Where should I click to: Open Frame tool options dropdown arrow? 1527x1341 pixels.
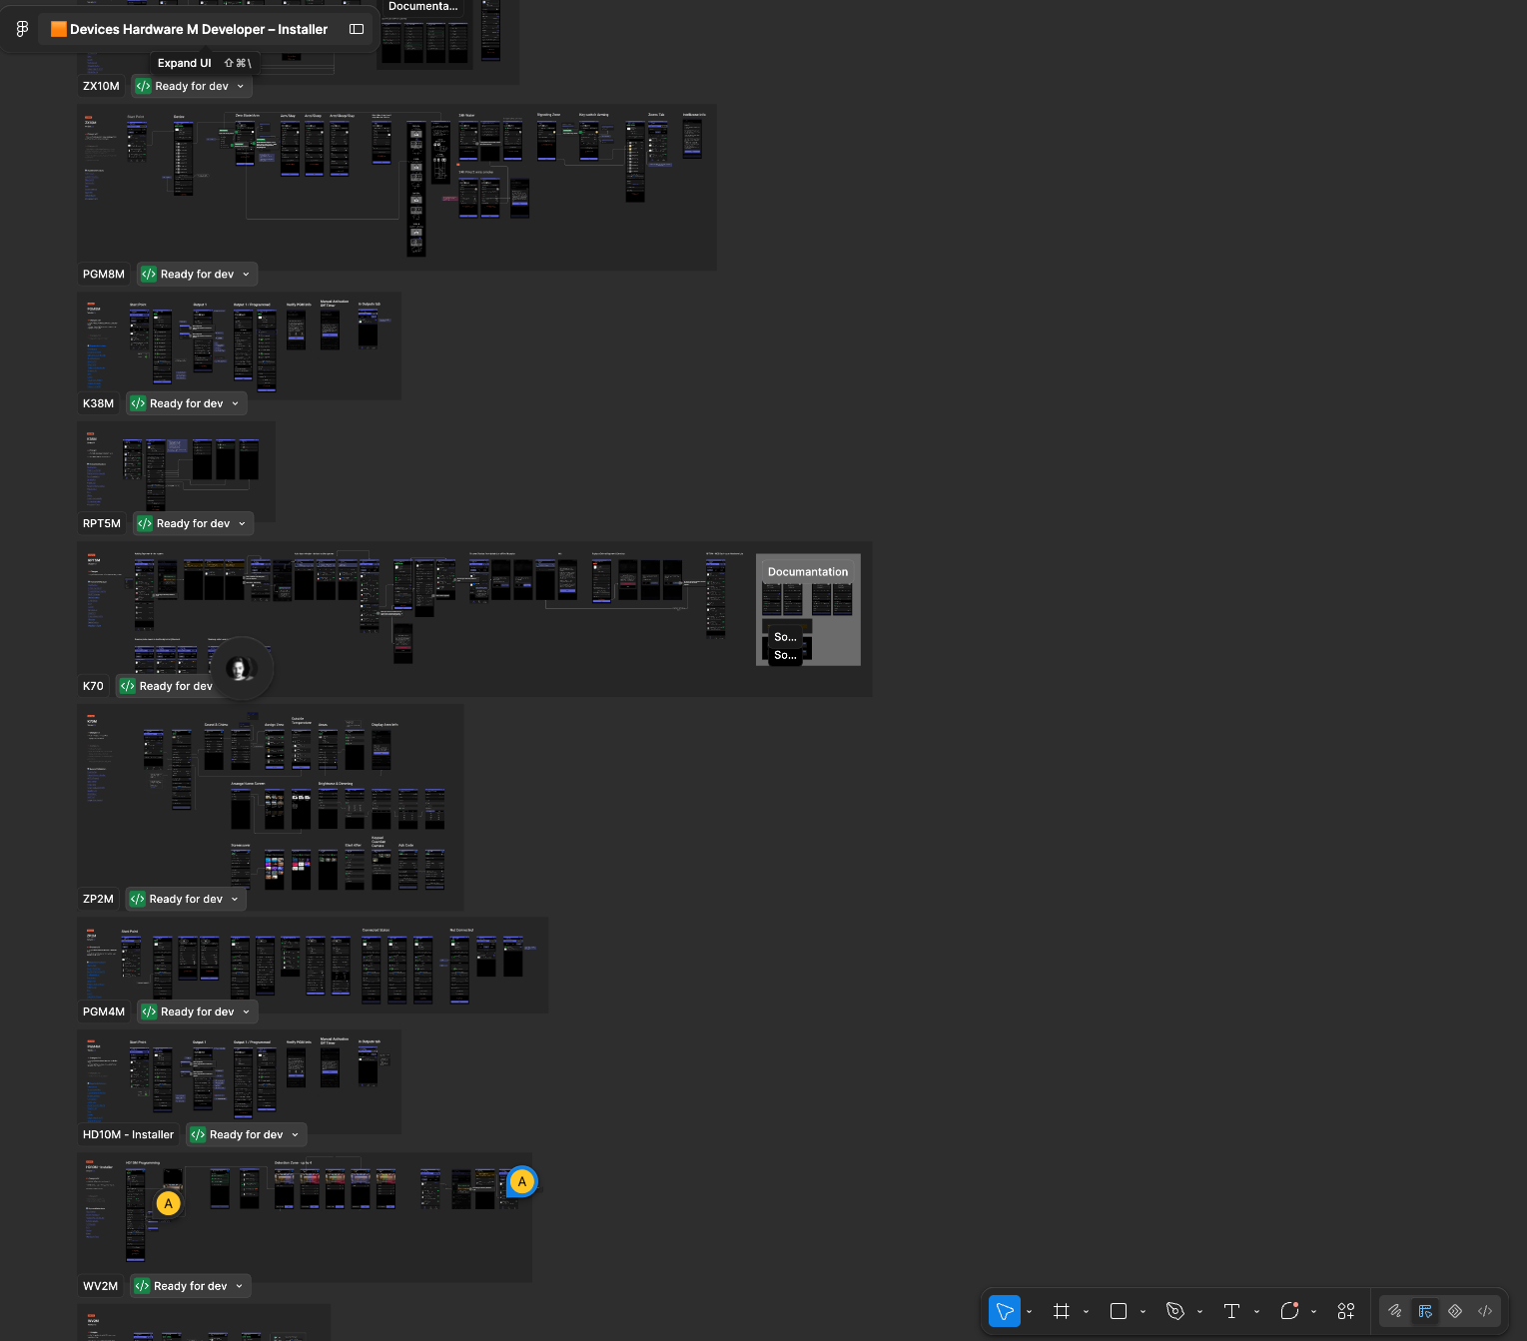tap(1086, 1312)
